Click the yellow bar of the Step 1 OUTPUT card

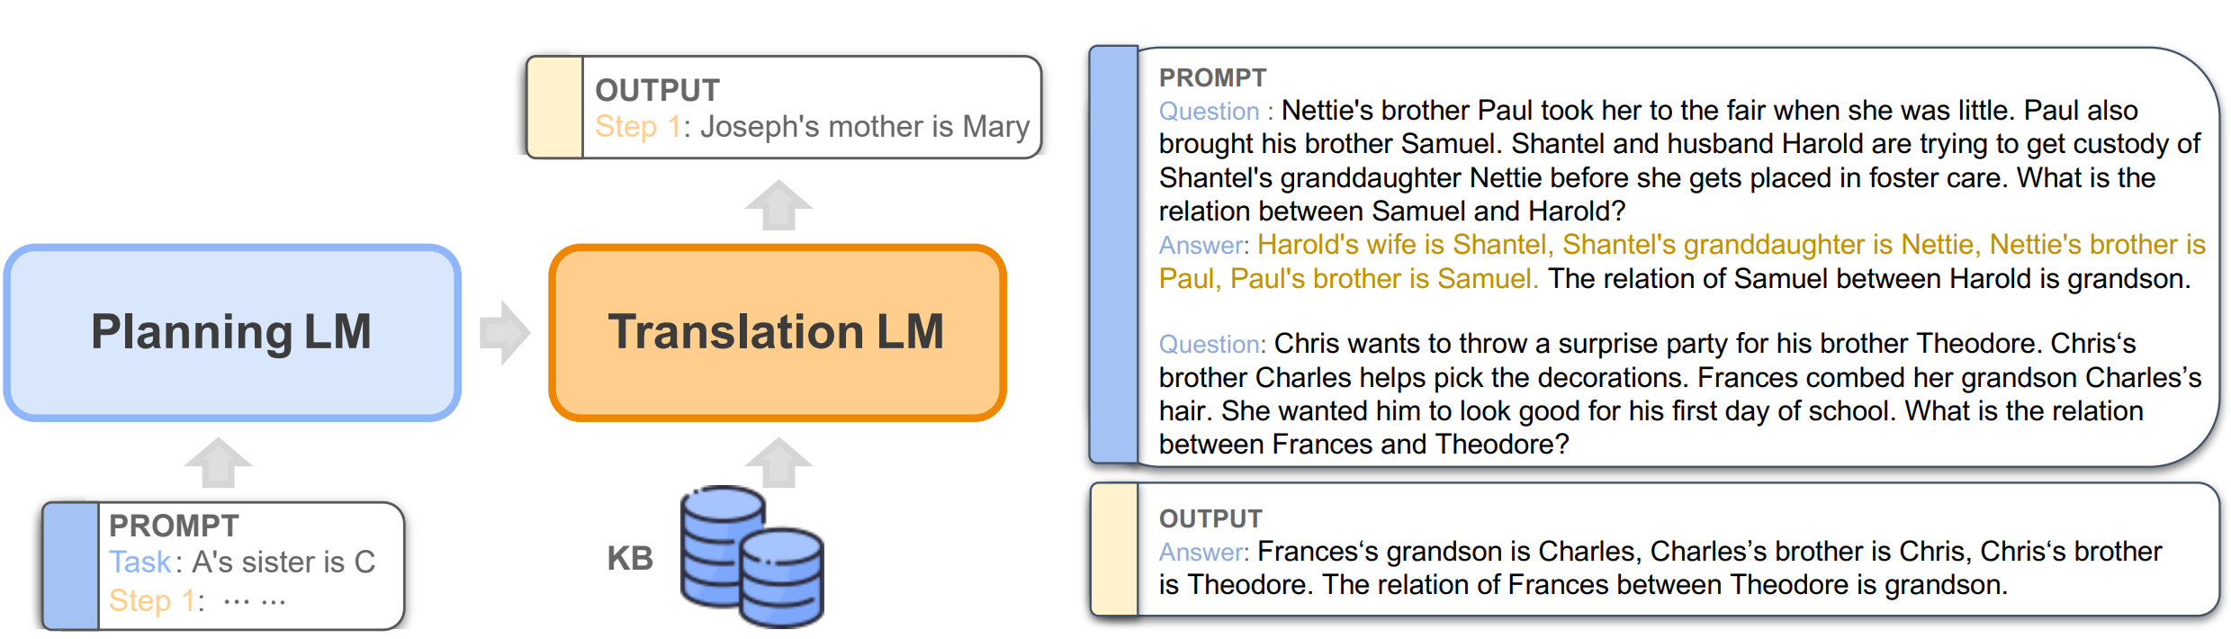tap(554, 107)
